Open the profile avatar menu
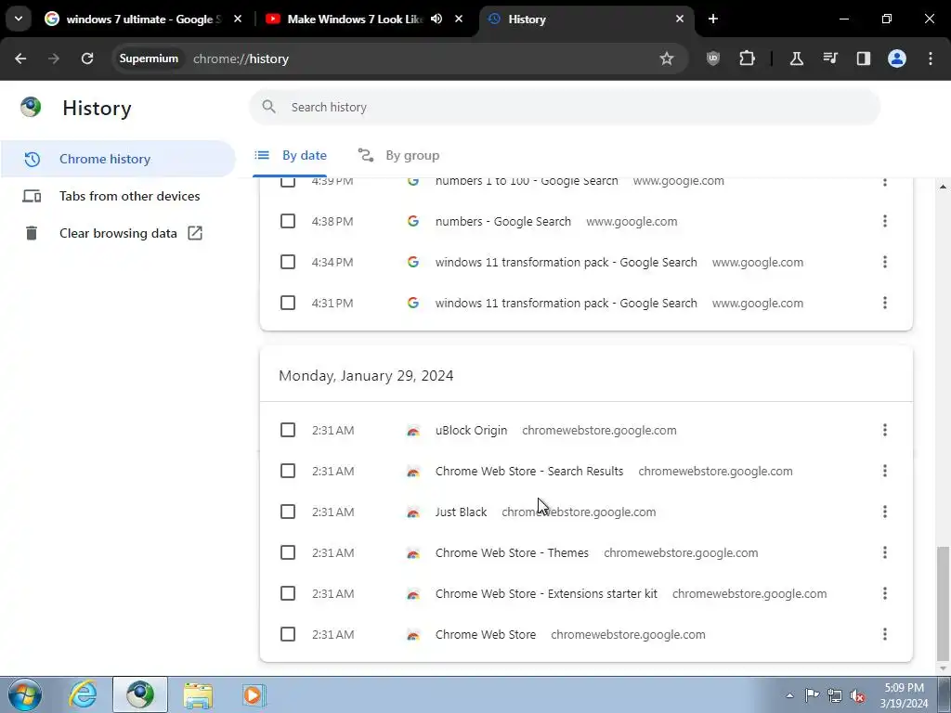 pos(897,58)
